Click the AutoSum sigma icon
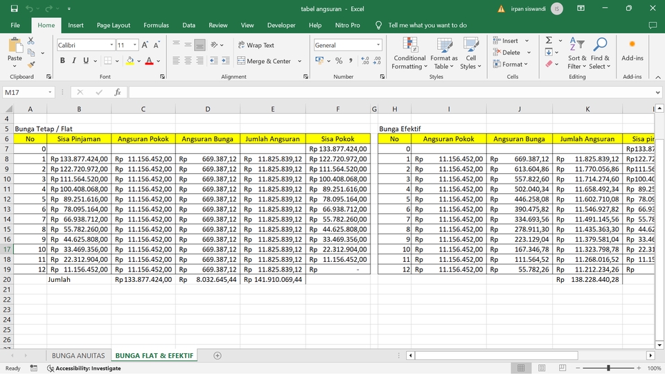 [549, 41]
